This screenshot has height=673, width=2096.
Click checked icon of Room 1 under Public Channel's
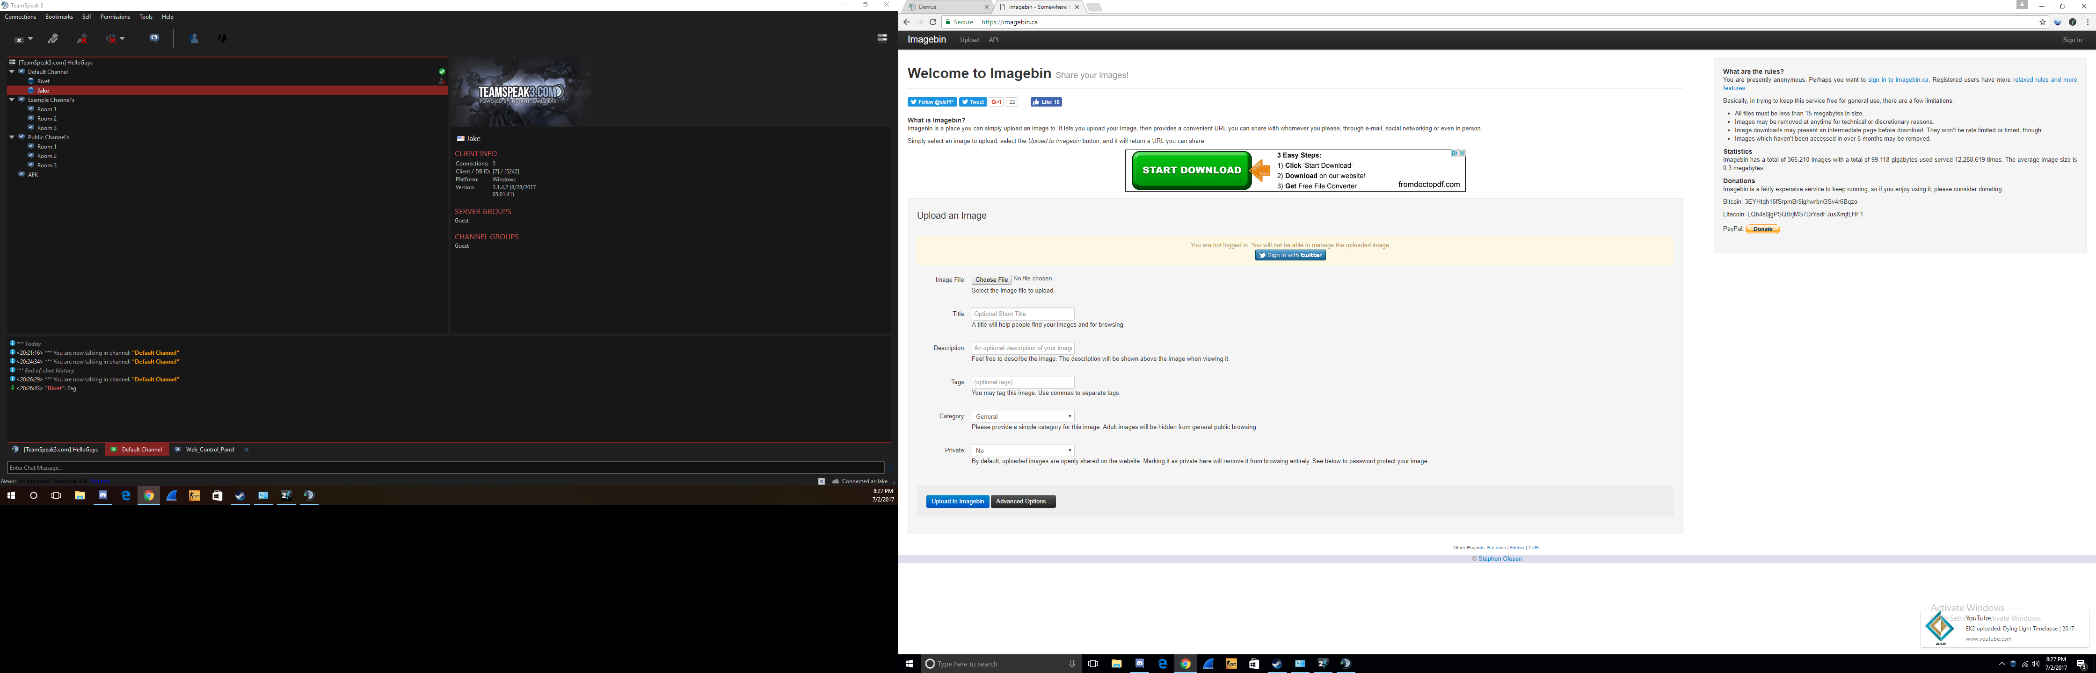[31, 146]
